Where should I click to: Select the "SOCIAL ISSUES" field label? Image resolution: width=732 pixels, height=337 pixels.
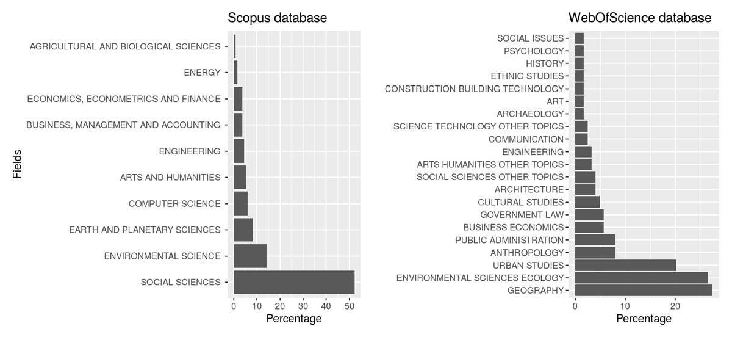click(x=530, y=38)
